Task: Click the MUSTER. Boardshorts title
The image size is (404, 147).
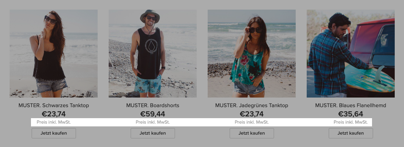Action: pos(153,105)
